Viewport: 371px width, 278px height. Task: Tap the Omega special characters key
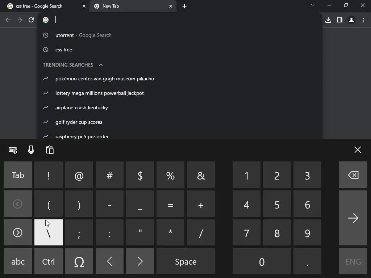[79, 261]
